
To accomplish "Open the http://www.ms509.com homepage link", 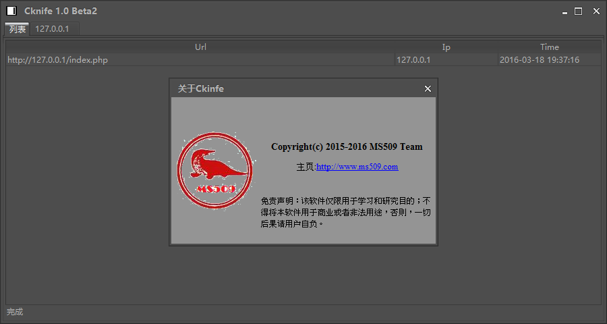I will coord(357,167).
